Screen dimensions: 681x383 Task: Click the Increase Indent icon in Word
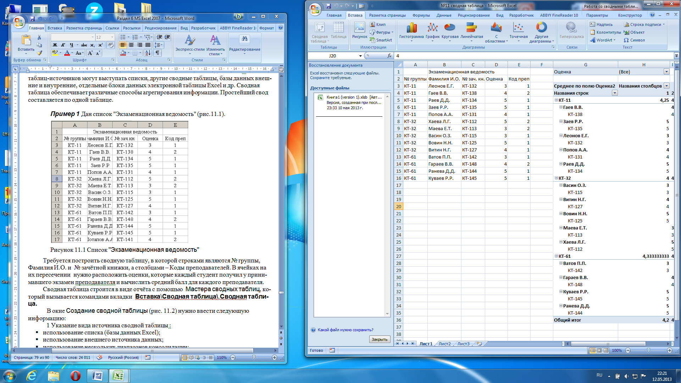(167, 37)
